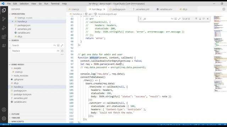Click VS Code logo in title bar
The width and height of the screenshot is (227, 127).
point(3,4)
